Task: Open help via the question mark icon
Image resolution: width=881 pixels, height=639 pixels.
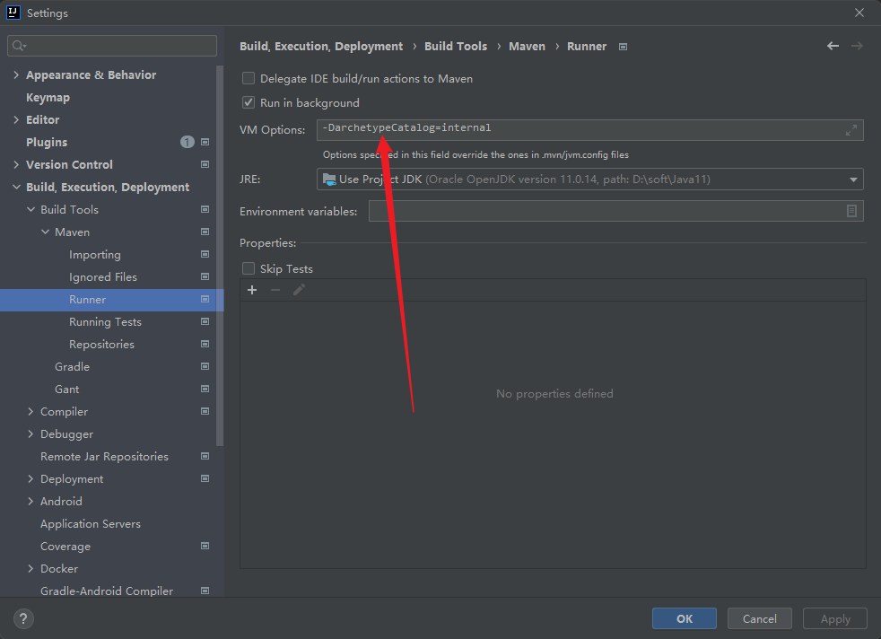Action: tap(22, 618)
